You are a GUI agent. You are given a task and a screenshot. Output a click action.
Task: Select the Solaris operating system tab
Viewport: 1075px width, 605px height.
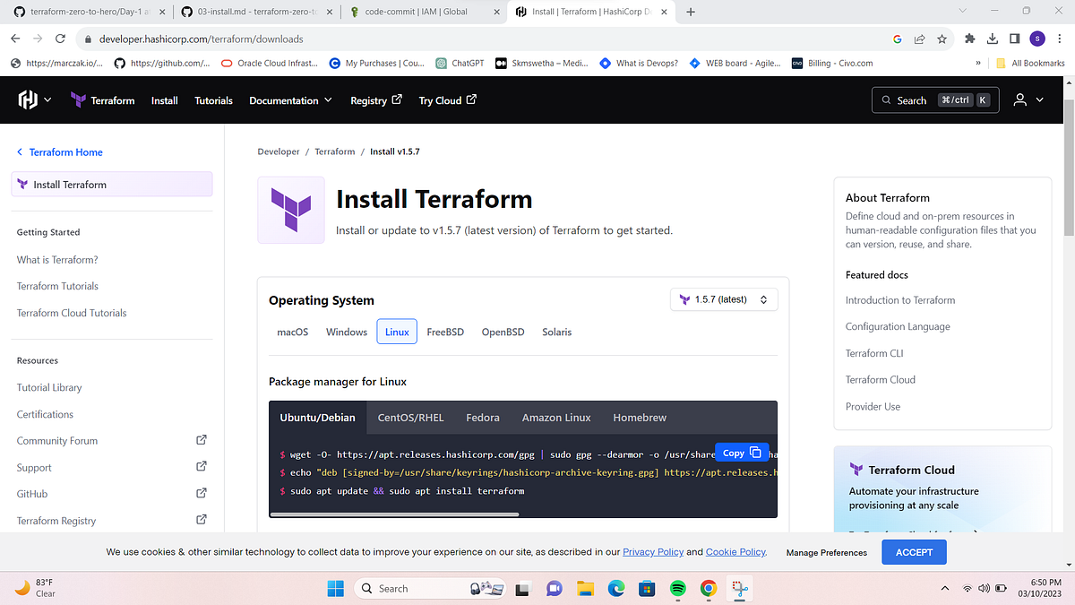(x=556, y=332)
